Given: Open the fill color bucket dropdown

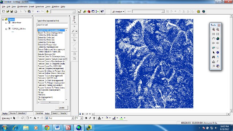Looking at the screenshot, I should point(110,118).
